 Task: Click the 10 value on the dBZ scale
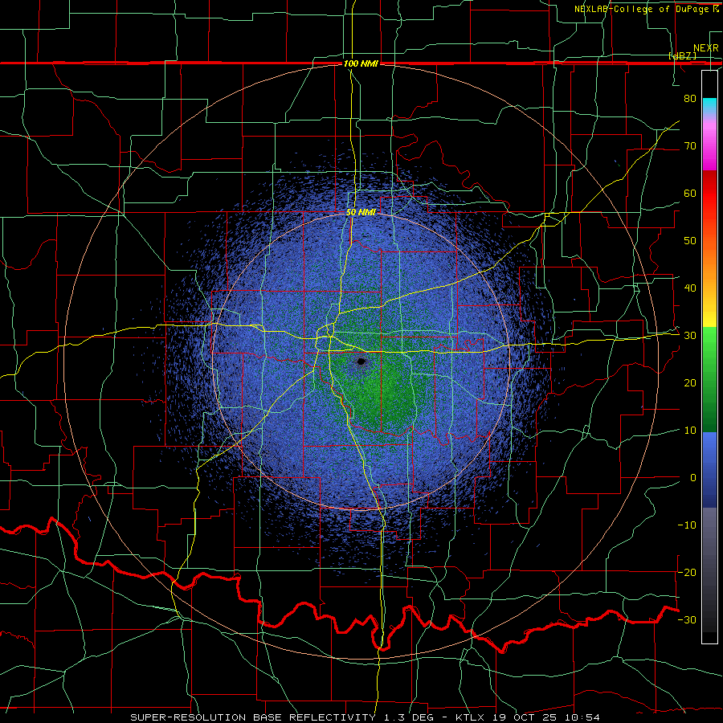point(690,431)
